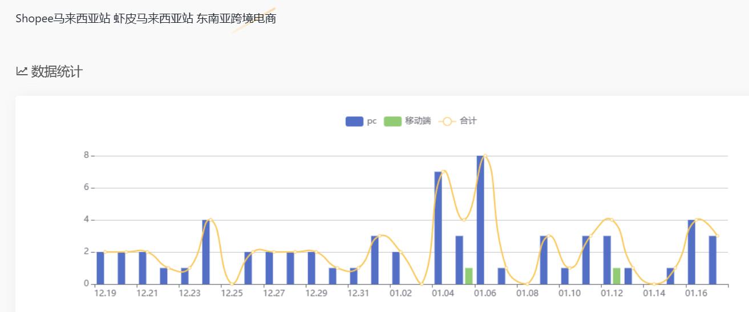749x312 pixels.
Task: Click the green 移动端 bar near 01.05
Action: coord(469,276)
